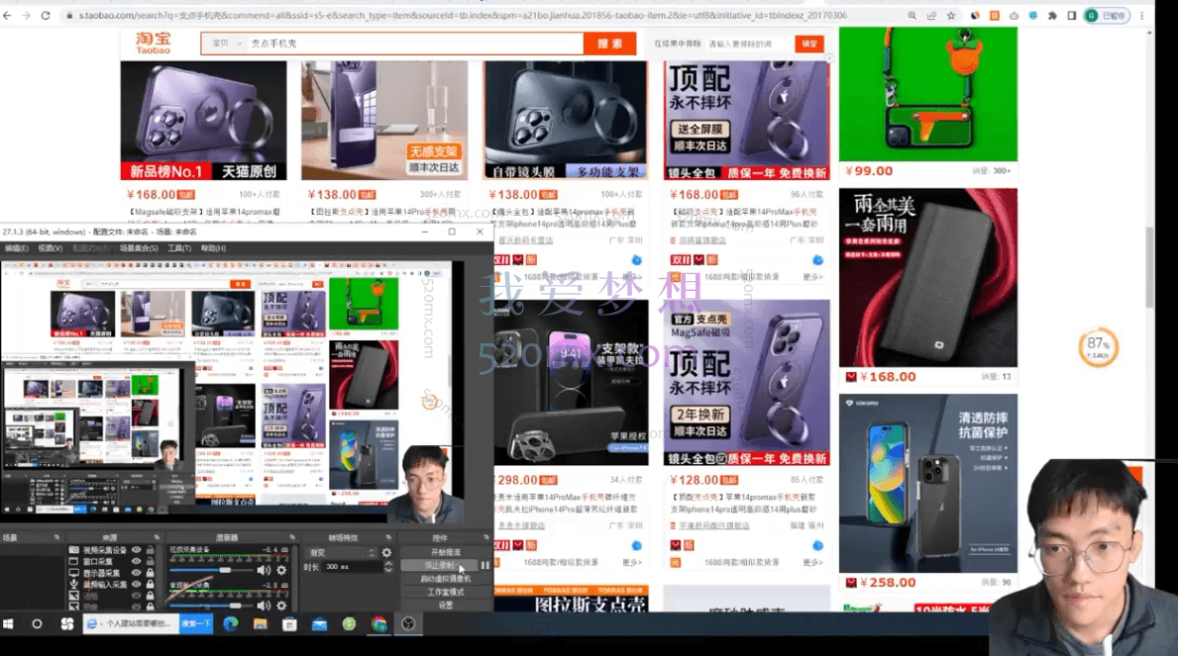Image resolution: width=1178 pixels, height=656 pixels.
Task: Open 宝贝 search category dropdown
Action: click(x=227, y=44)
